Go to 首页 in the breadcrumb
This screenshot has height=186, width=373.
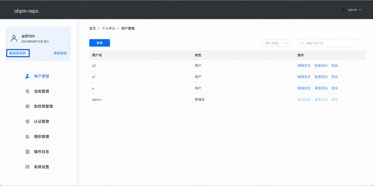click(92, 28)
